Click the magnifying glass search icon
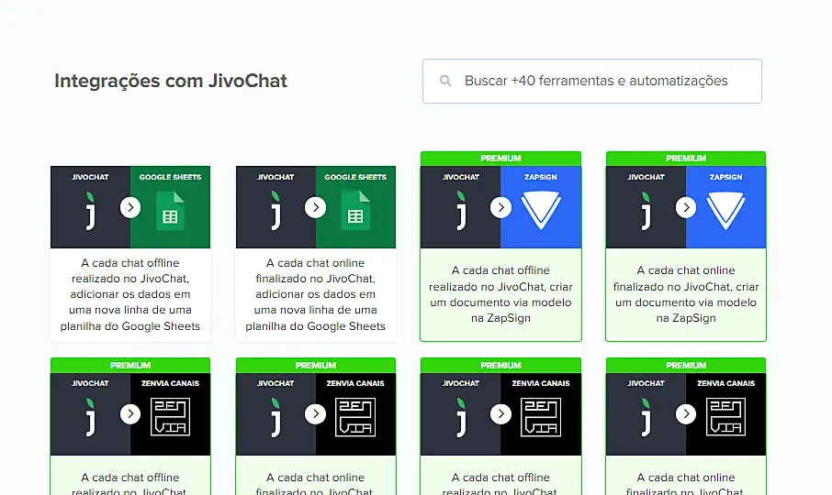 click(445, 81)
